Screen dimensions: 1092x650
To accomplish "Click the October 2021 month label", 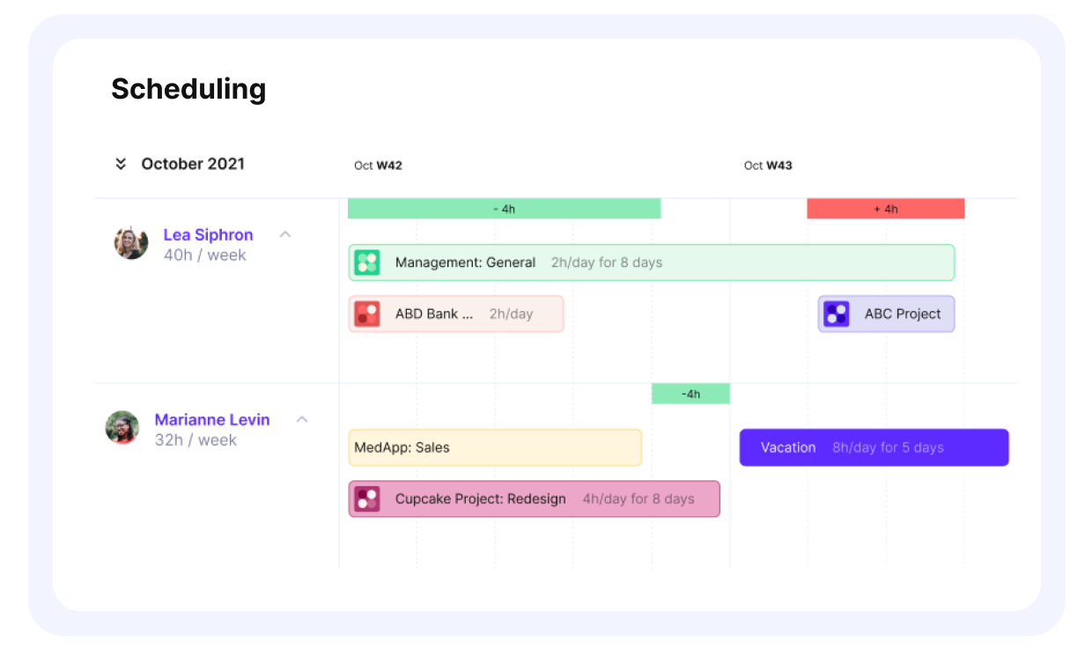I will (x=193, y=164).
